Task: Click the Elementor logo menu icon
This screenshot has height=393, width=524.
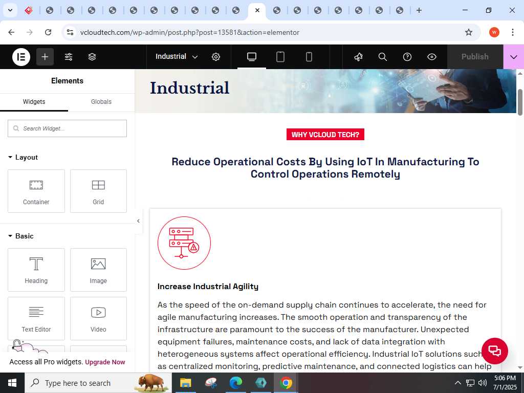Action: coord(21,57)
